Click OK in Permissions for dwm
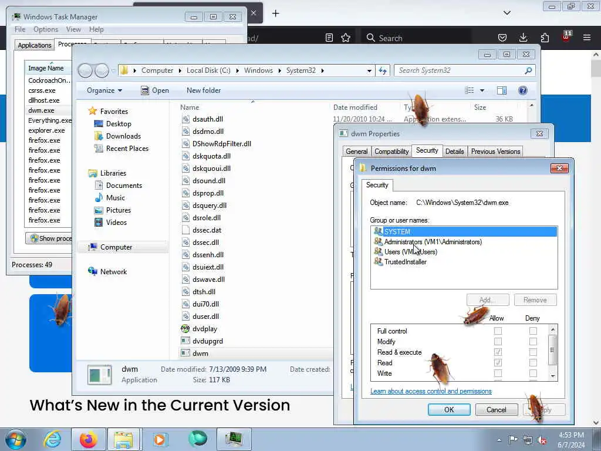 click(449, 409)
